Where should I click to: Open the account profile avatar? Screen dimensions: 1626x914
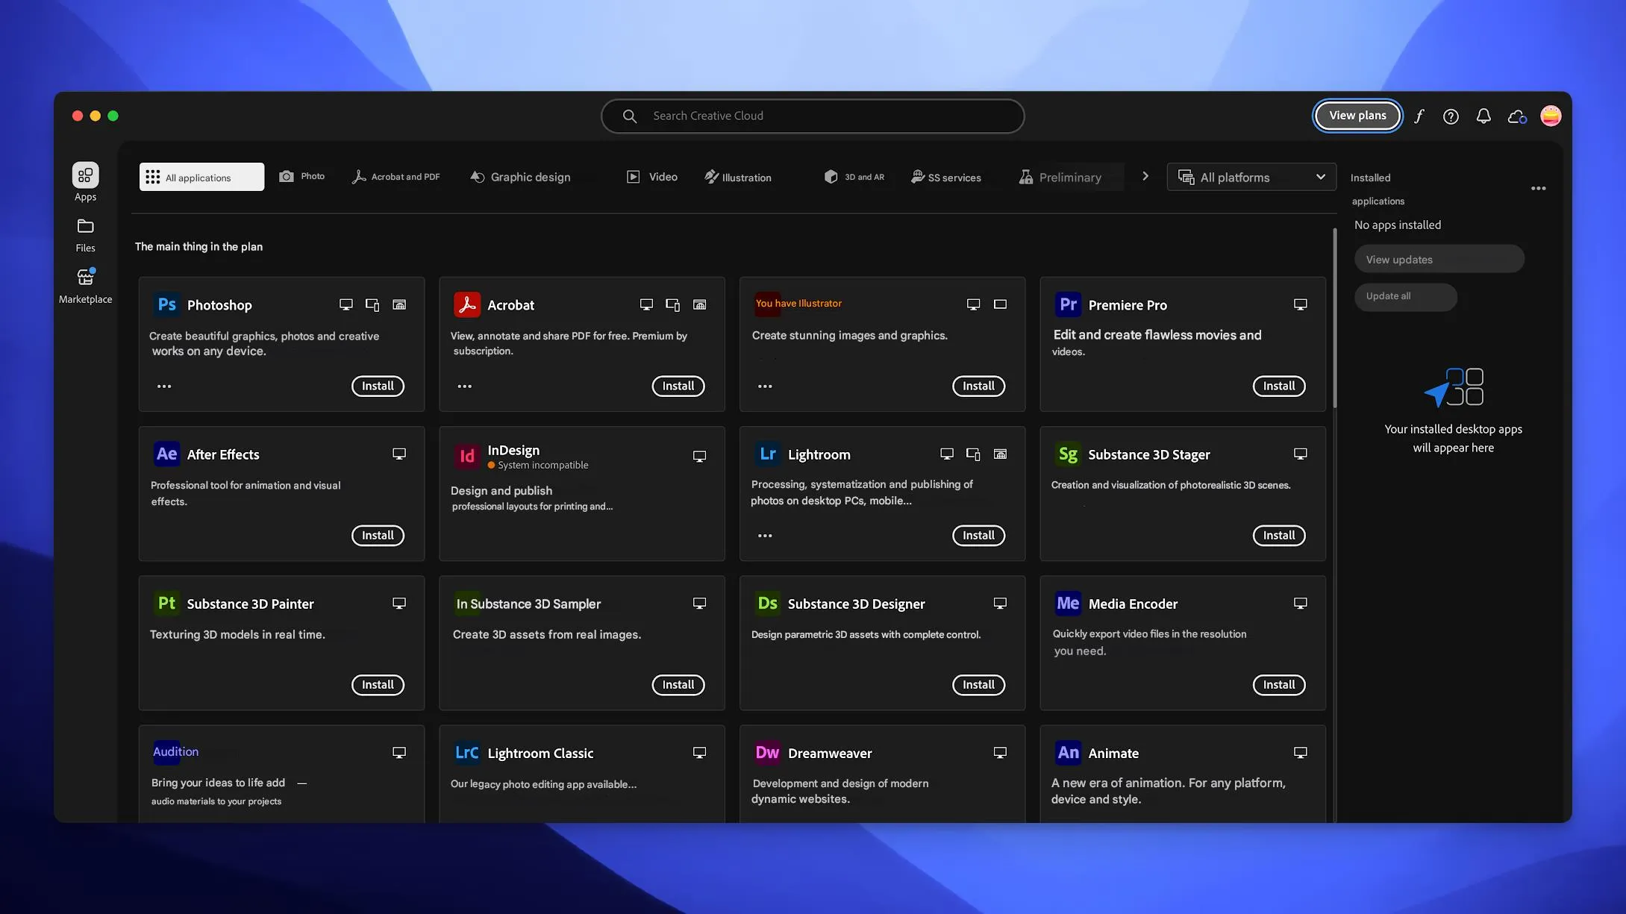(1550, 116)
